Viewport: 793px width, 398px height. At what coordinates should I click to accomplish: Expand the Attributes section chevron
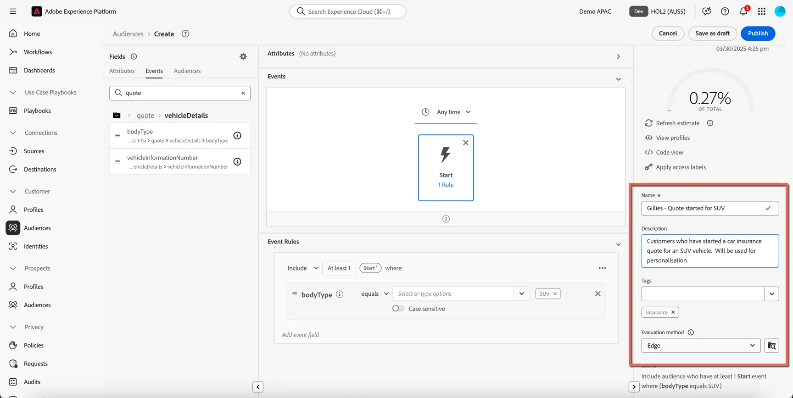pyautogui.click(x=618, y=57)
